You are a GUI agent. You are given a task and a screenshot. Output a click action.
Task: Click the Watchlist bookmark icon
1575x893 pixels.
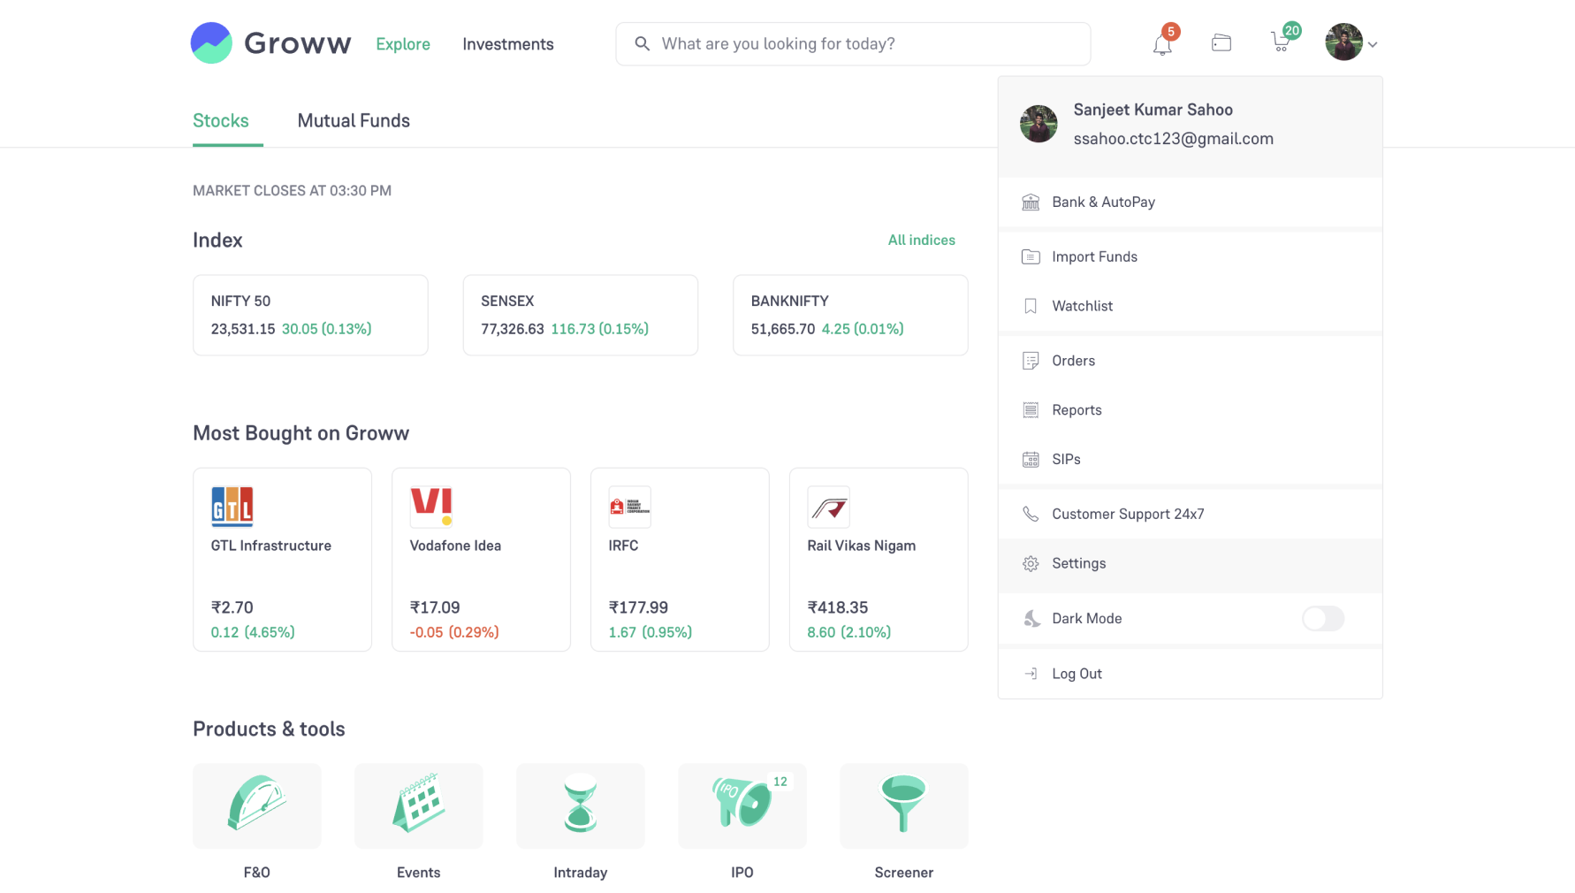pyautogui.click(x=1031, y=306)
